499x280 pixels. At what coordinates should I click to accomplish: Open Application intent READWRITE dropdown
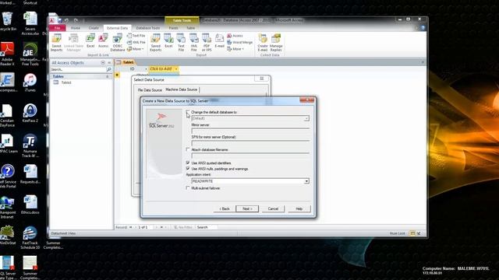[306, 181]
